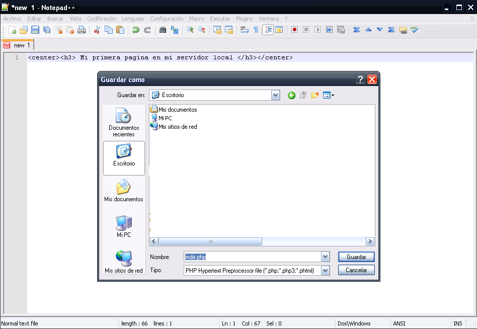Image resolution: width=477 pixels, height=329 pixels.
Task: Start recording a macro
Action: (293, 30)
